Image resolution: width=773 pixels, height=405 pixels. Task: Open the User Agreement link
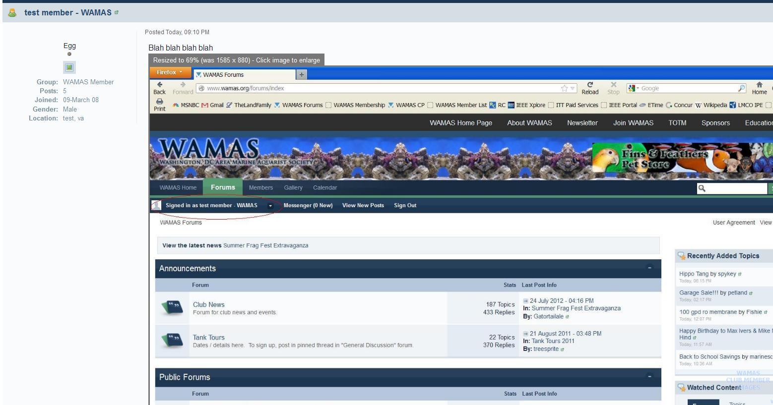(734, 223)
